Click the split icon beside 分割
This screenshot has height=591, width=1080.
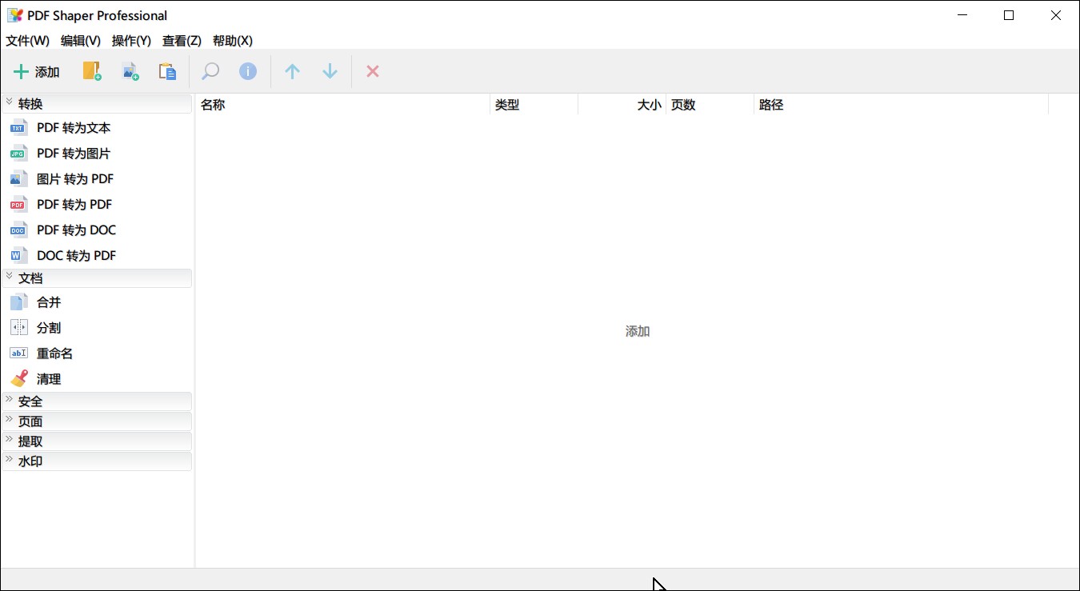18,328
